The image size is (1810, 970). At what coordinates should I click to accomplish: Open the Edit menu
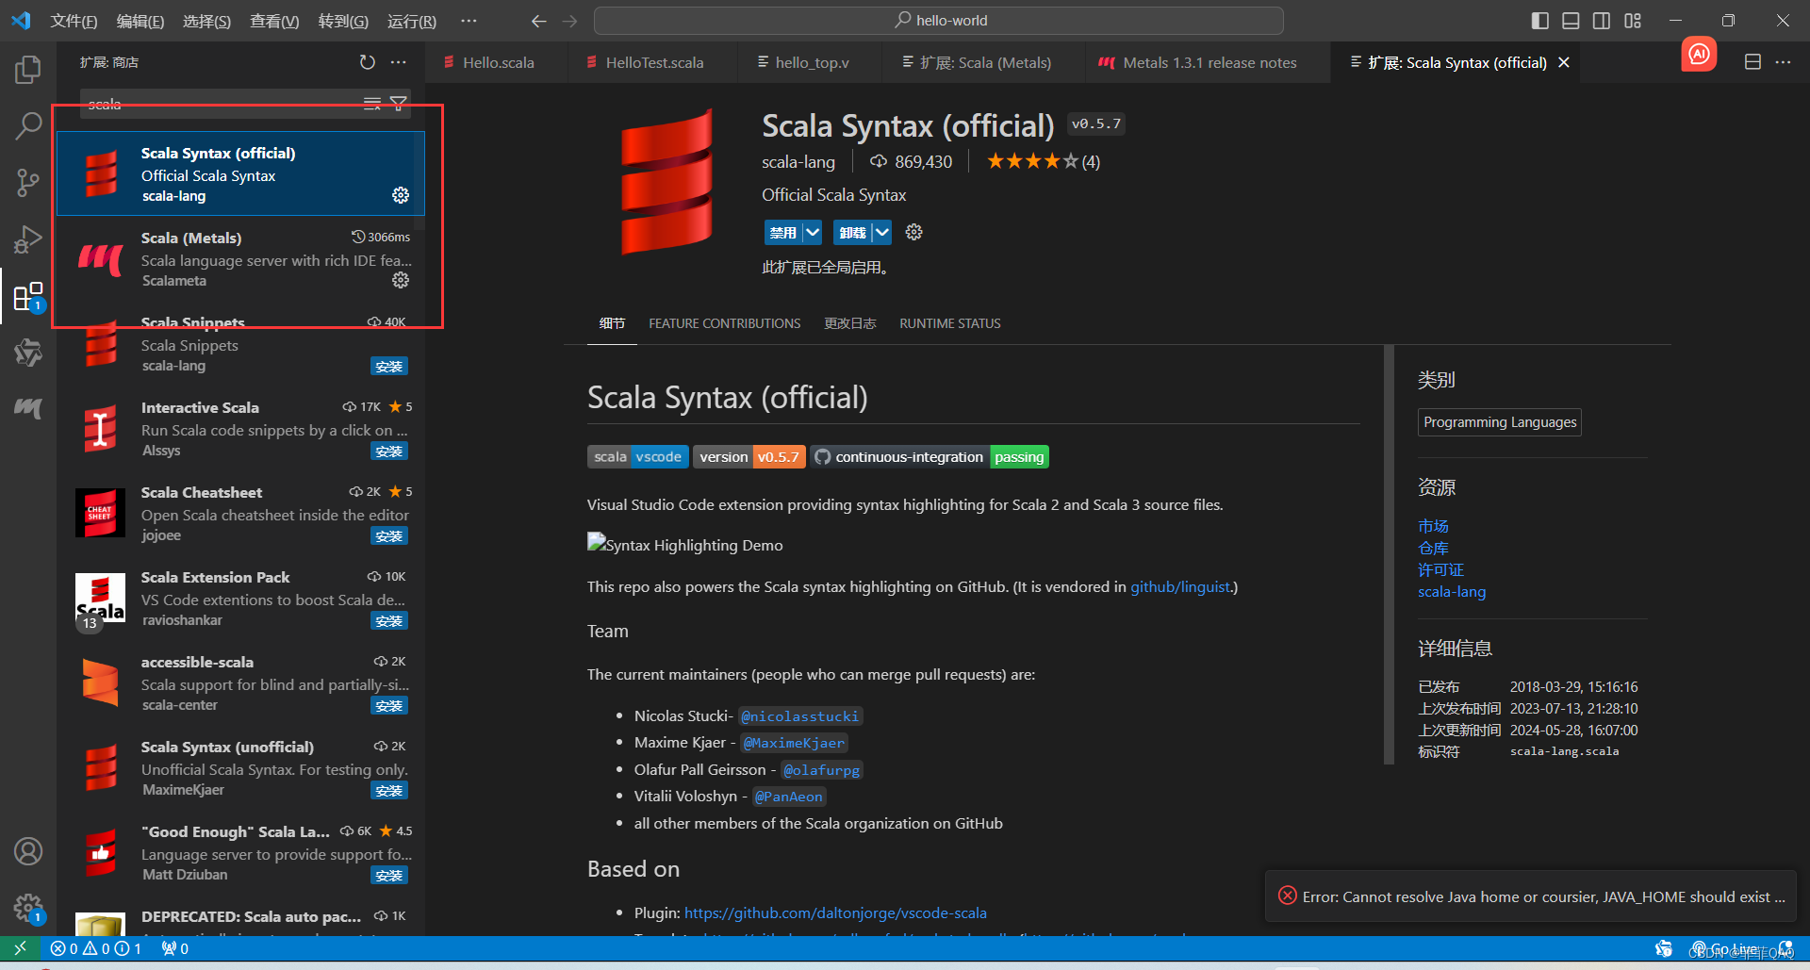(140, 21)
